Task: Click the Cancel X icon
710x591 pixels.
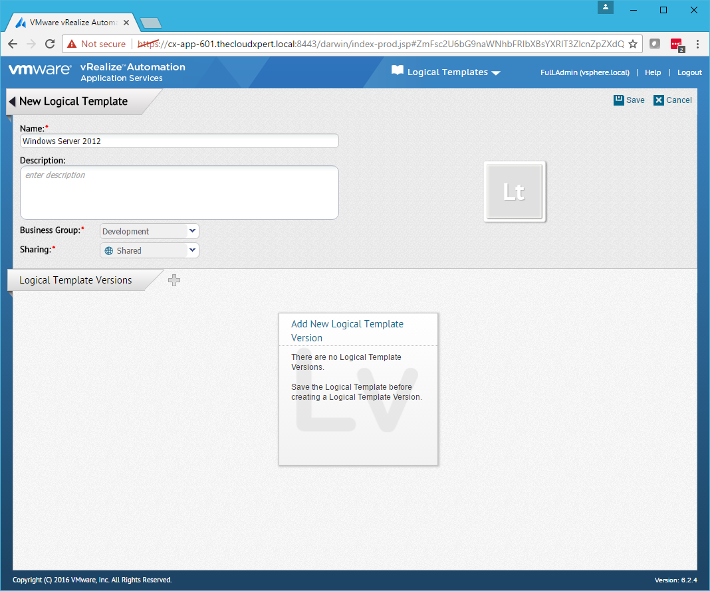Action: click(x=658, y=100)
